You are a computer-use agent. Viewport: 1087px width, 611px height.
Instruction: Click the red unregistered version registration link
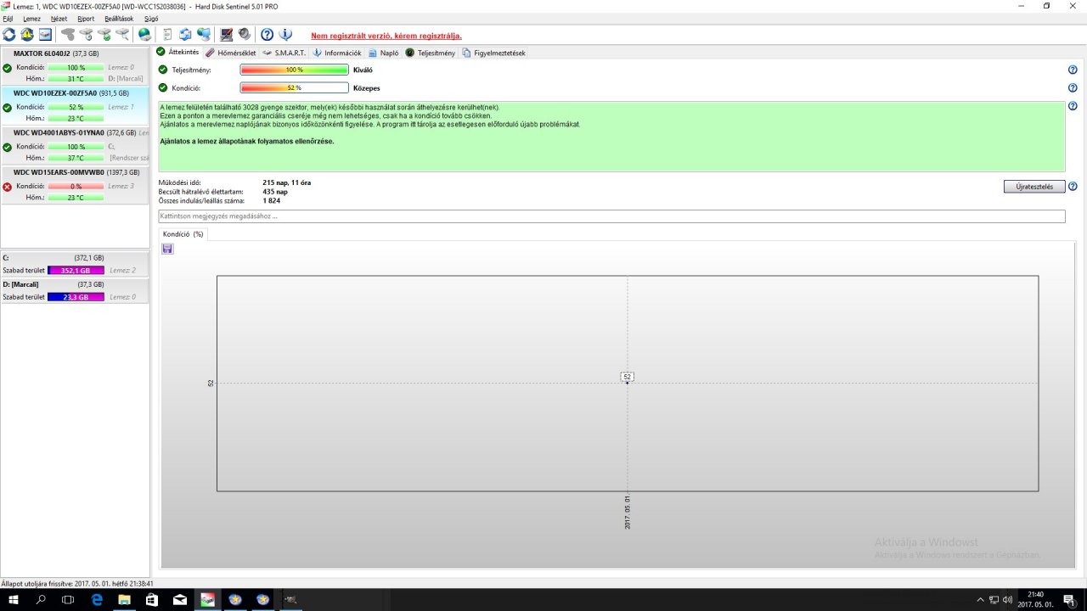click(386, 36)
